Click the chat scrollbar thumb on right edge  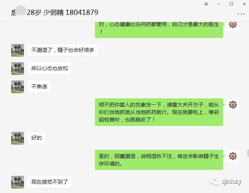(248, 153)
